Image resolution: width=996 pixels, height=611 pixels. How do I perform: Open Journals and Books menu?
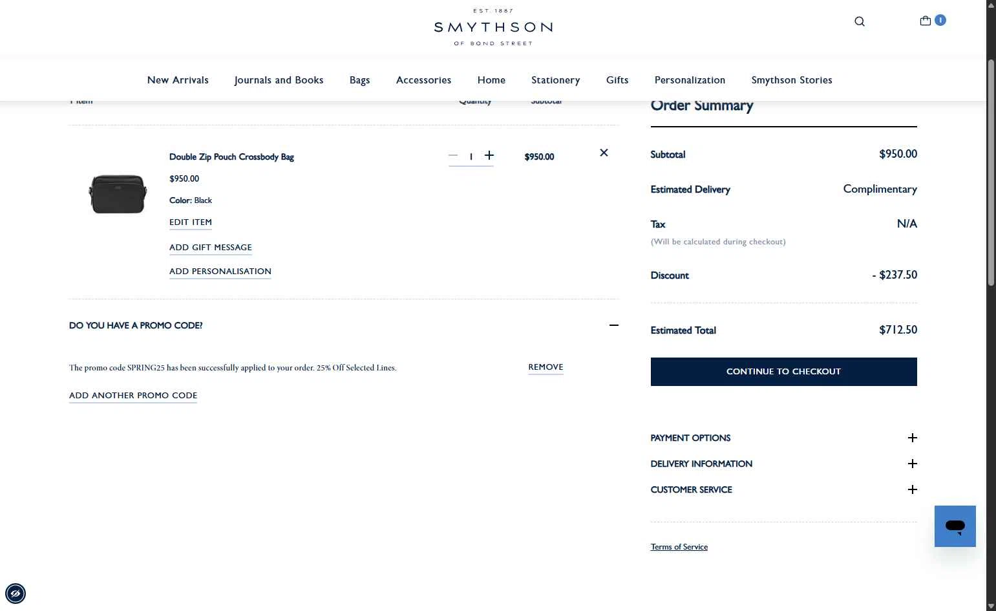[279, 80]
